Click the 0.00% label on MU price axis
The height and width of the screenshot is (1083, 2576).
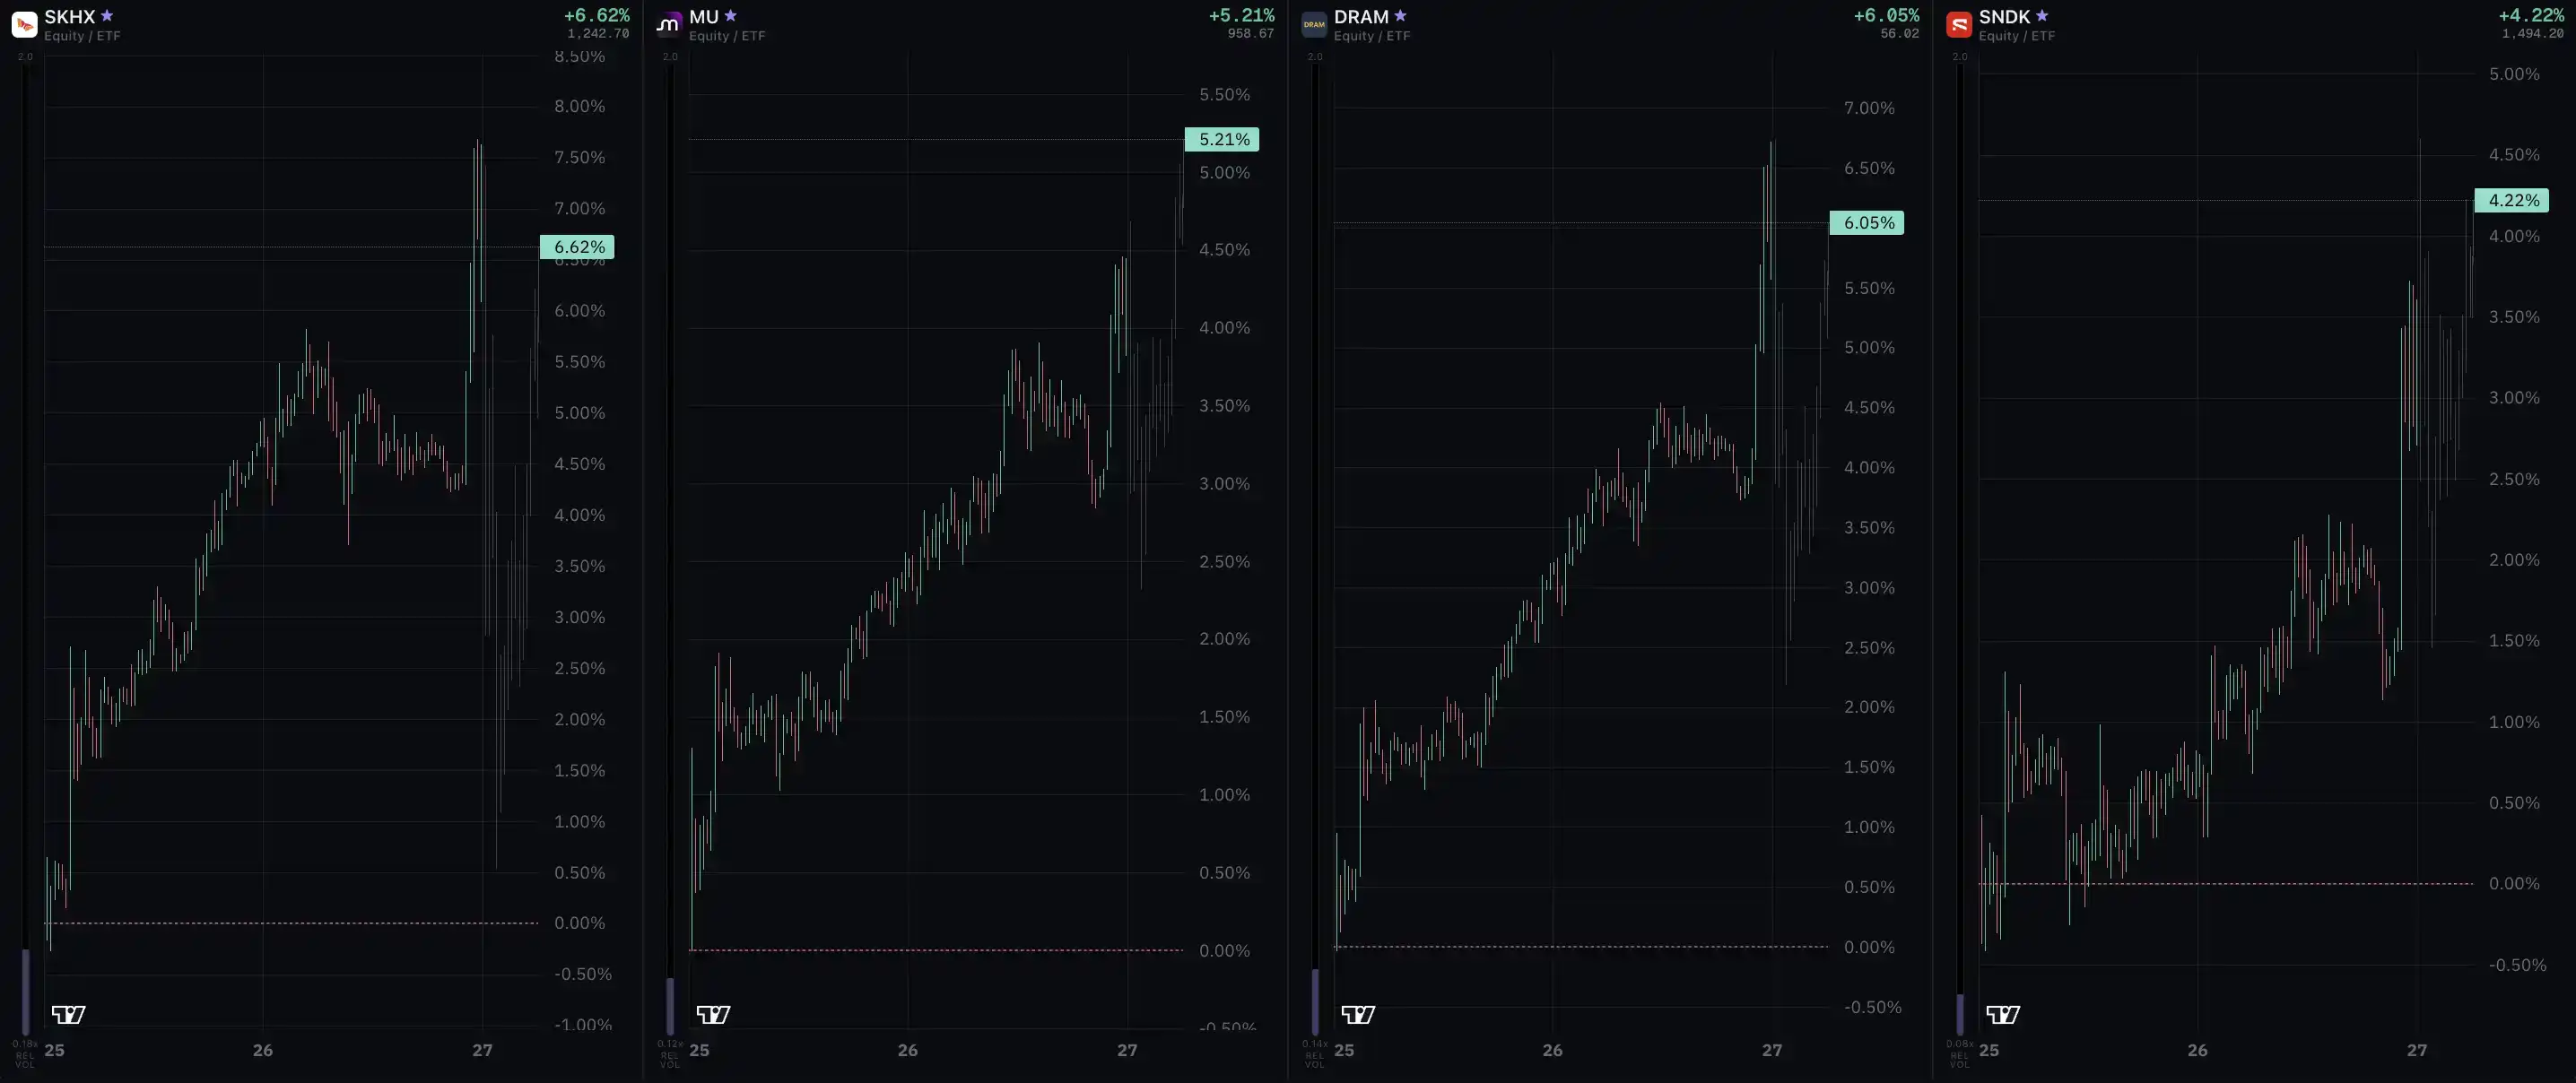pos(1225,951)
